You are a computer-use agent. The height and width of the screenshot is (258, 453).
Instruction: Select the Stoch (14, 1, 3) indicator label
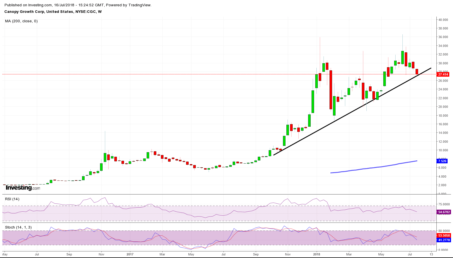click(x=18, y=227)
